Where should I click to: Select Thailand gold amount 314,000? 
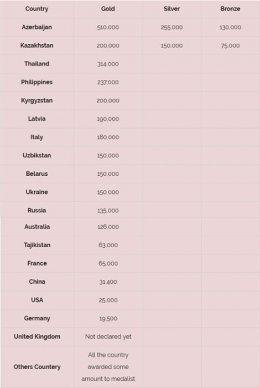[108, 64]
